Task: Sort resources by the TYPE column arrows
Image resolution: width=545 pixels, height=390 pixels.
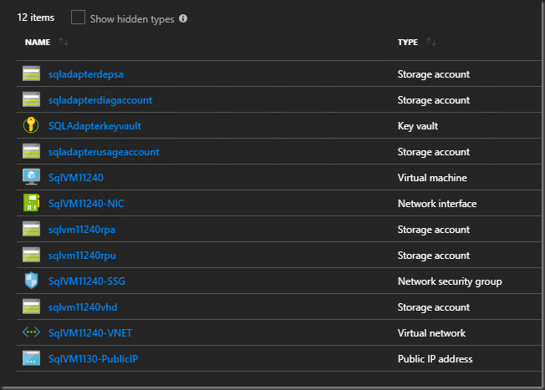Action: coord(431,42)
